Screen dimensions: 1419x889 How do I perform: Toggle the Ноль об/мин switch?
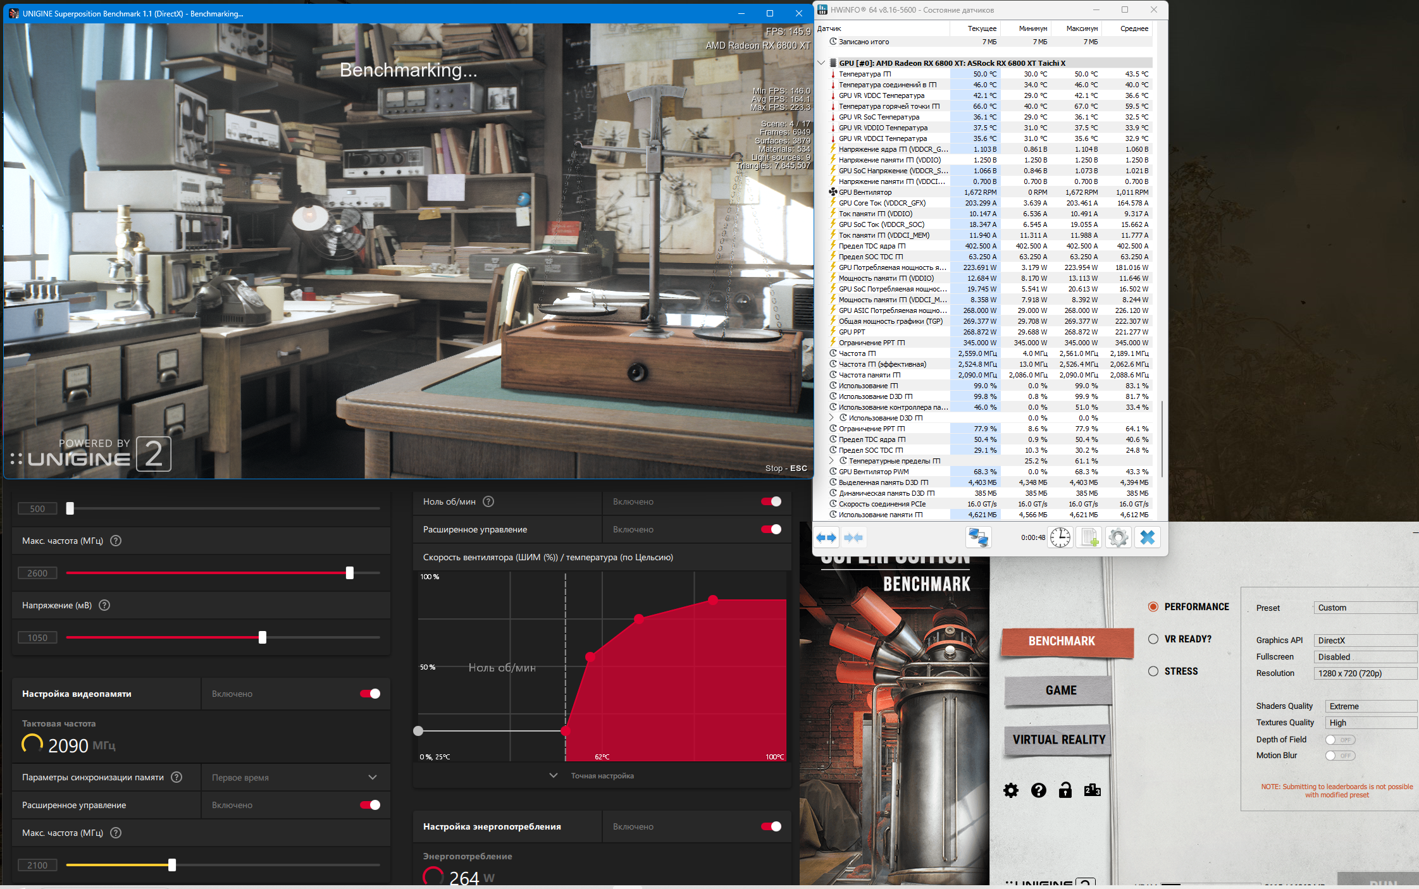(x=771, y=501)
